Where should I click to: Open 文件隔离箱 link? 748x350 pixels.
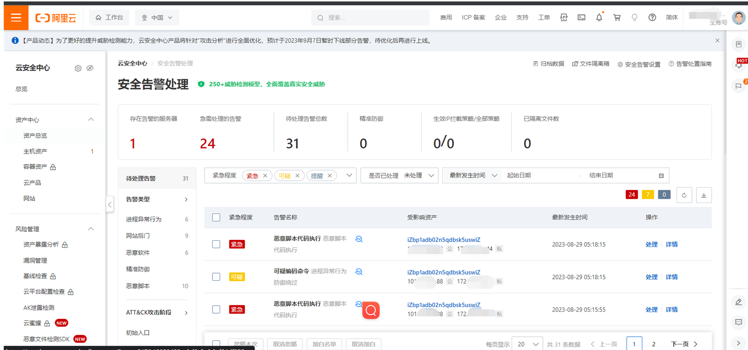591,64
